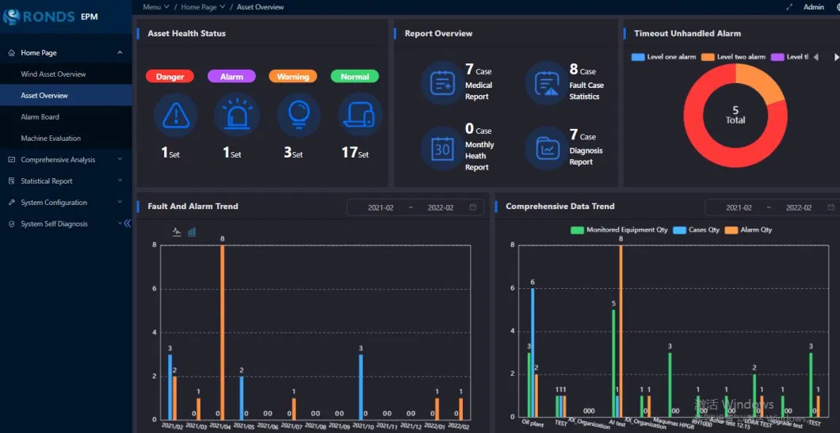Open the Menu breadcrumb dropdown
The width and height of the screenshot is (840, 433).
click(x=156, y=7)
